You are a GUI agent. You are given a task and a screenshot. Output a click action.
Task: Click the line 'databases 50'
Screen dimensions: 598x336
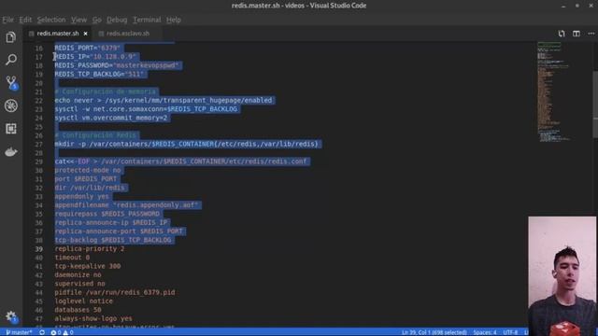point(78,310)
